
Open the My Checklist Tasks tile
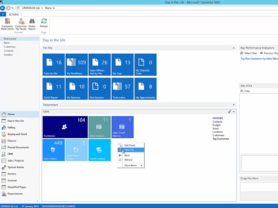click(x=145, y=64)
